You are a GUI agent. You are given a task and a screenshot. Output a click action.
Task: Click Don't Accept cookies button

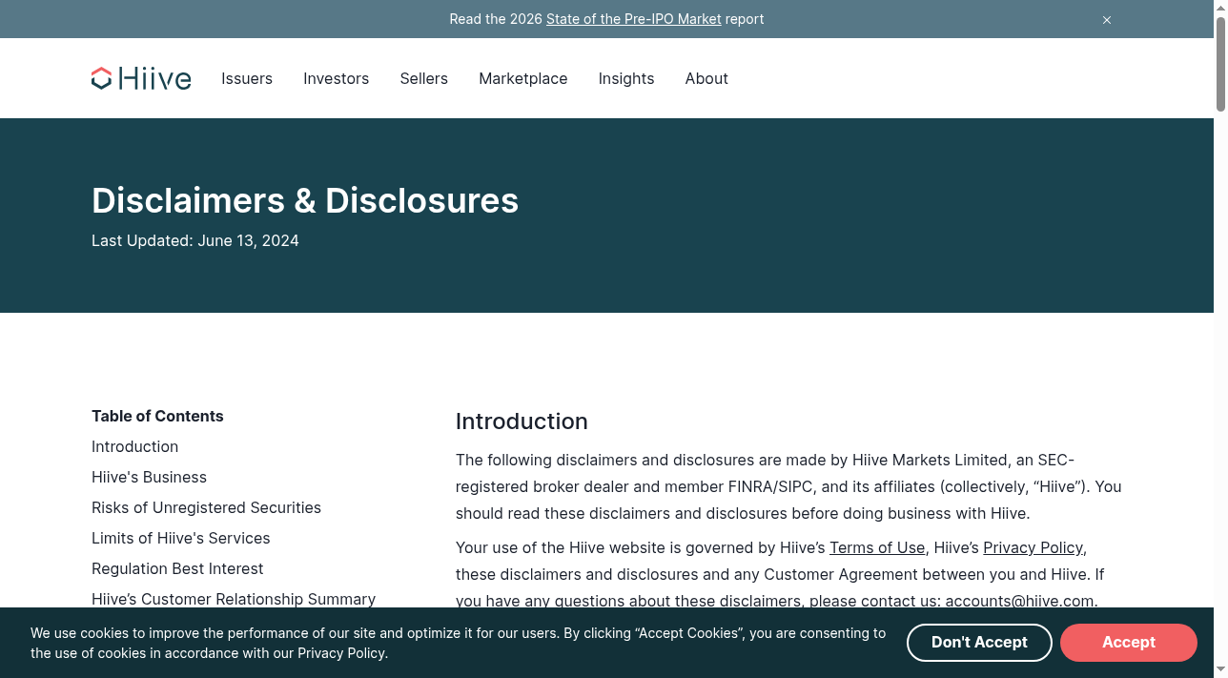pos(979,643)
